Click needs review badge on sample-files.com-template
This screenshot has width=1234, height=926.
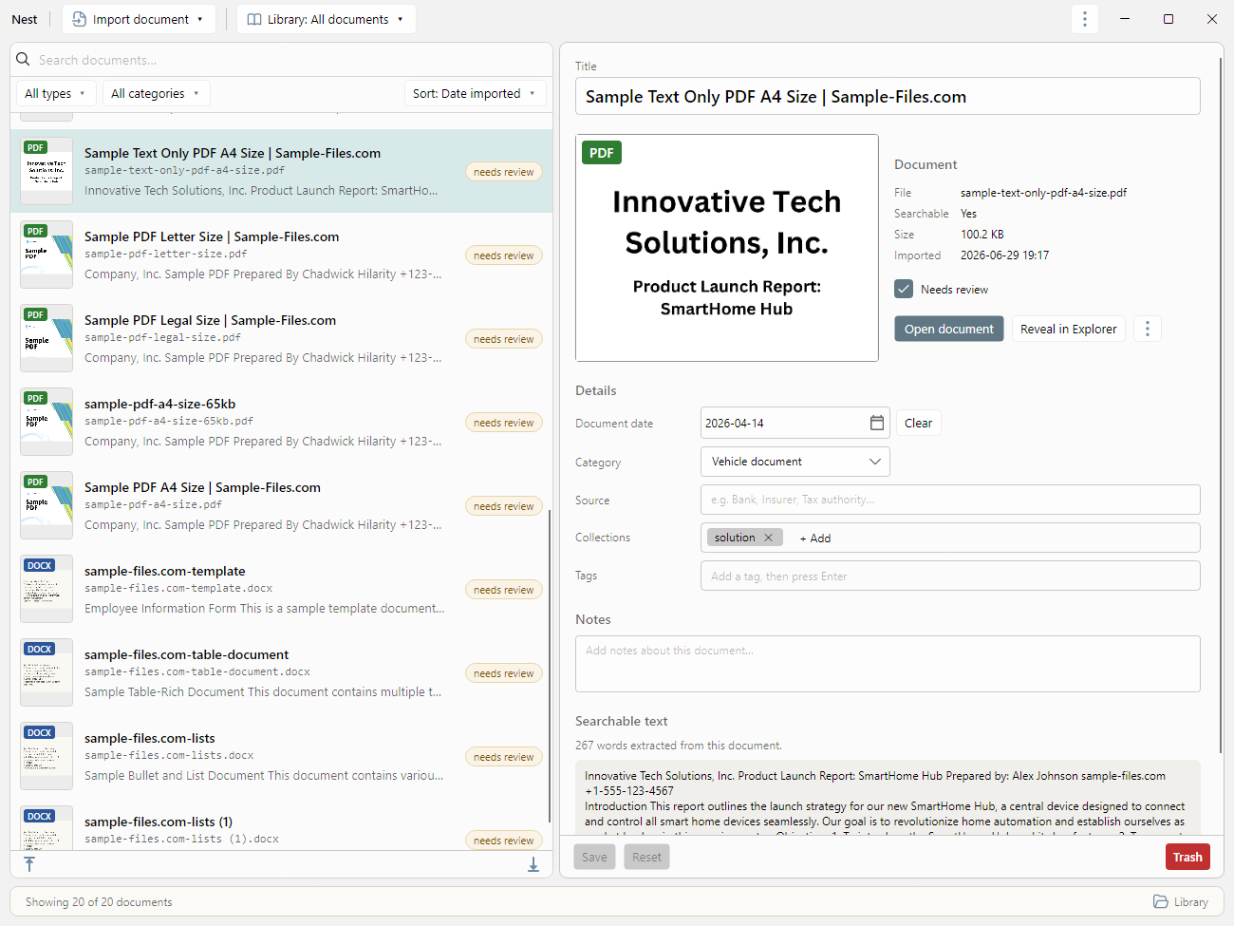point(504,590)
